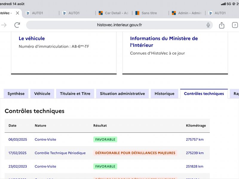Click the mileage 275757 km
Viewport: 239px width, 179px height.
point(195,139)
